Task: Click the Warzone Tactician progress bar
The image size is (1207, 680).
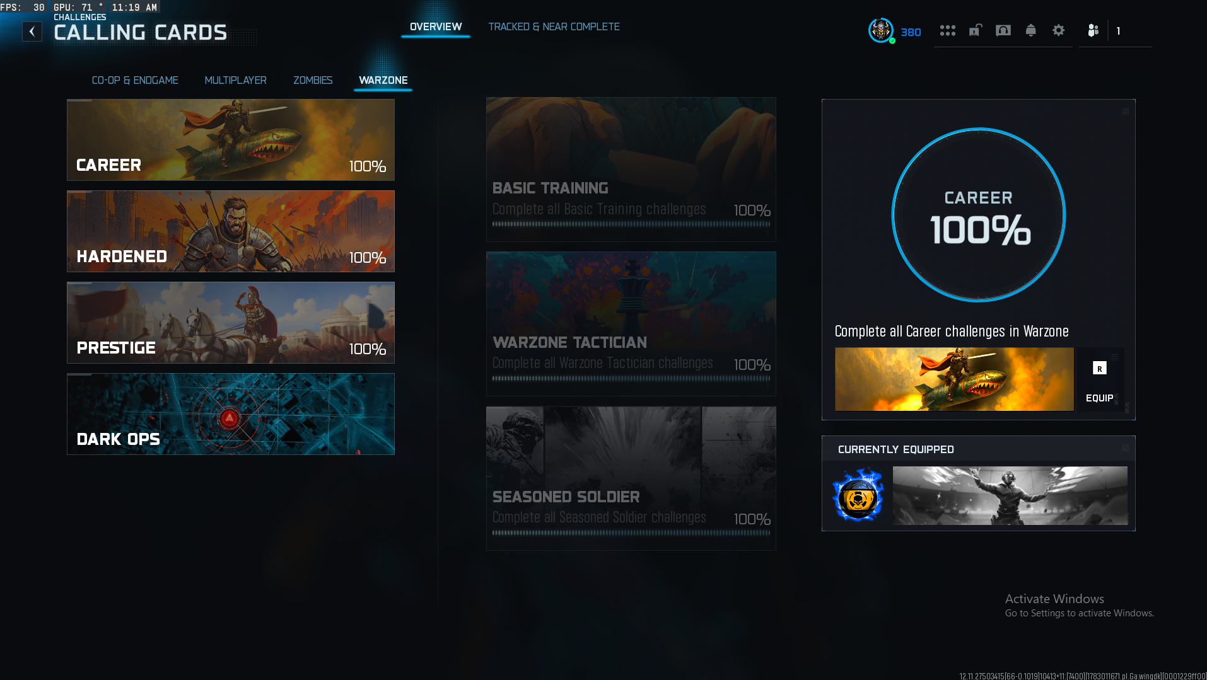Action: [631, 379]
